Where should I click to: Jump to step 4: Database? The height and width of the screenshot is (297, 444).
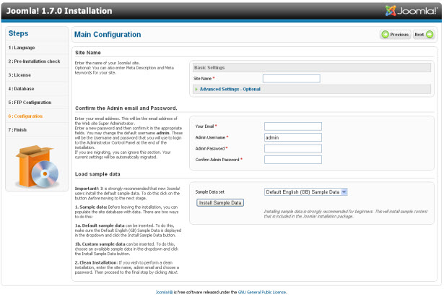(22, 88)
